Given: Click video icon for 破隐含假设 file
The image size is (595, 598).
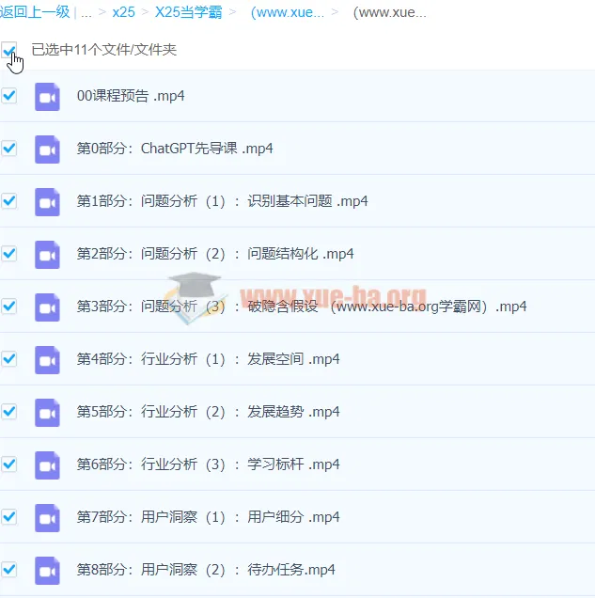Looking at the screenshot, I should 47,307.
